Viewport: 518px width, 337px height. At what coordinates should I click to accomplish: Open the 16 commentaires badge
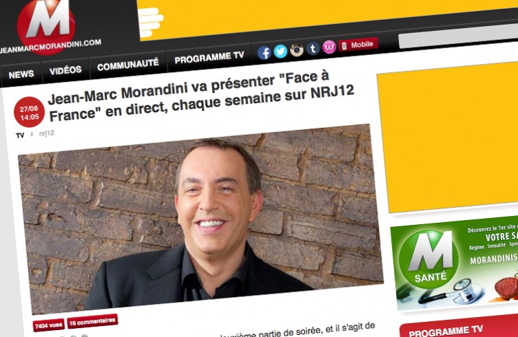point(92,321)
